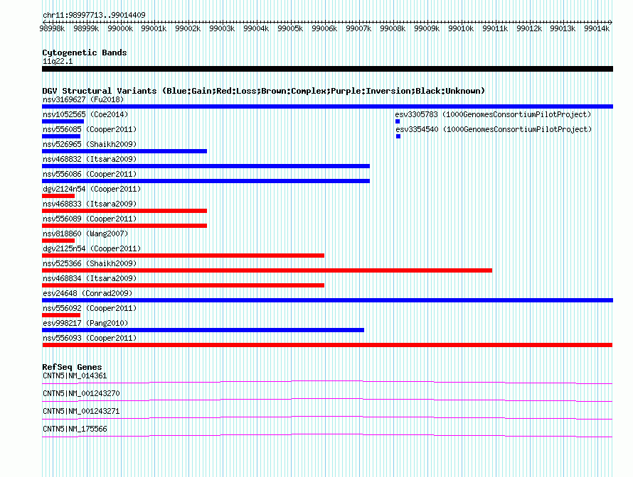The width and height of the screenshot is (633, 477).
Task: Click the nsv556086 (Cooper2011) blue bar
Action: coord(206,181)
